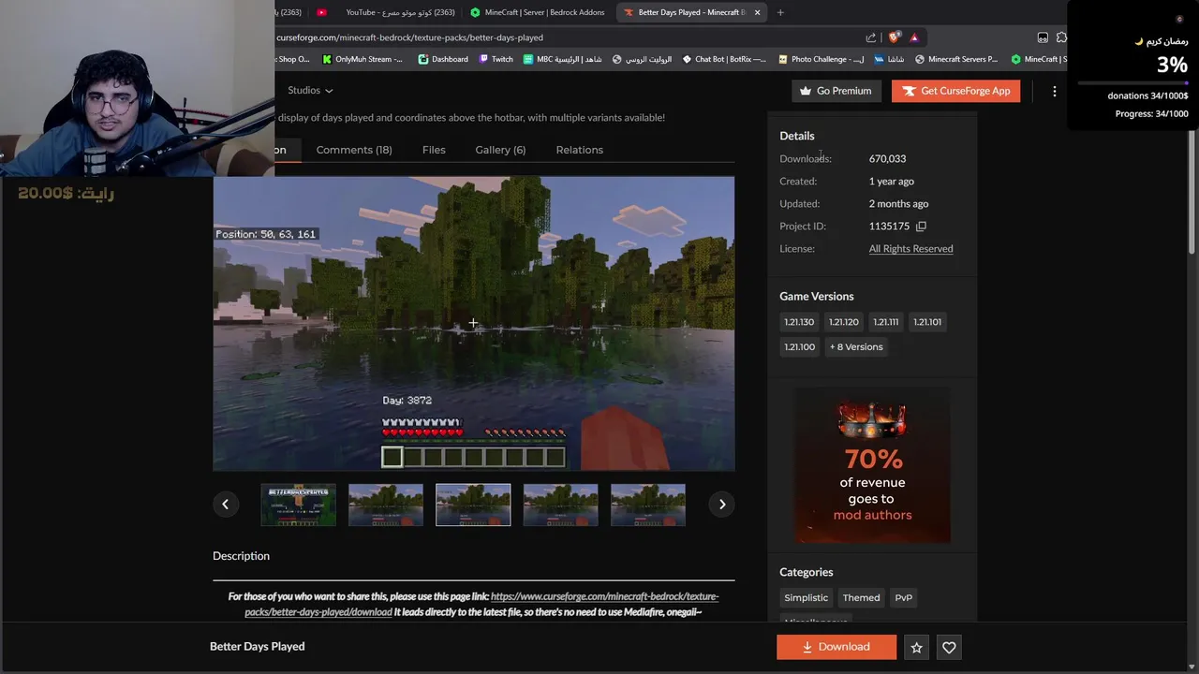Click the Created value 1 year ago
Screen dimensions: 1199x674
891,182
